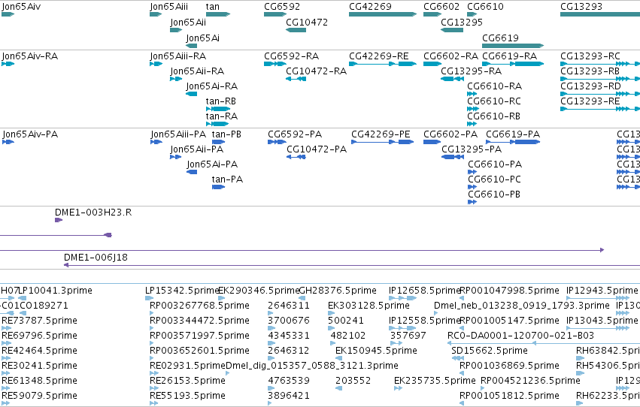The height and width of the screenshot is (407, 640).
Task: Select the CG42269 gene bar
Action: pos(383,14)
